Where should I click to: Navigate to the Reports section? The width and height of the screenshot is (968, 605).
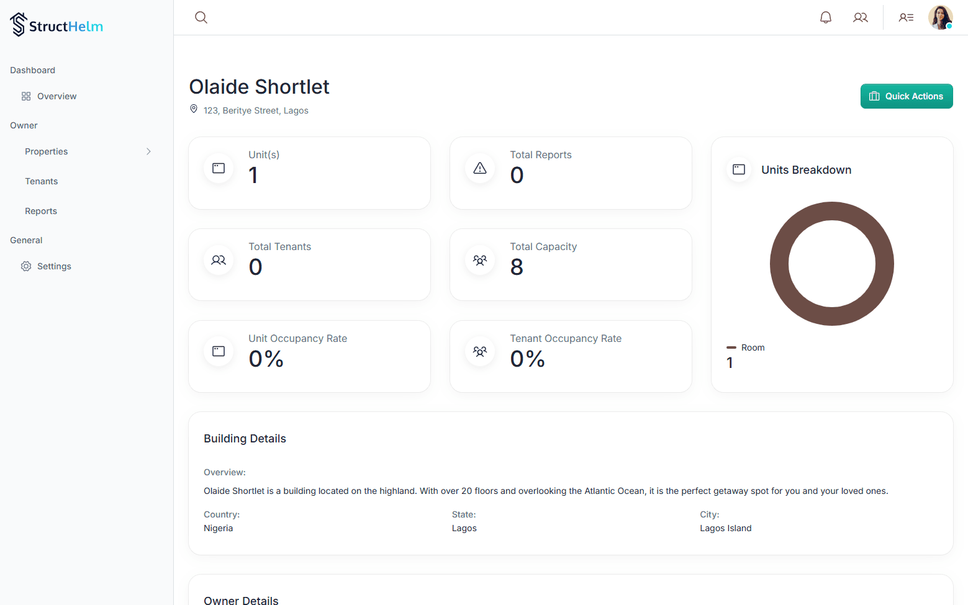click(x=41, y=211)
